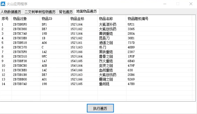
Task: Click the 物品随机编号 column header
Action: [138, 19]
